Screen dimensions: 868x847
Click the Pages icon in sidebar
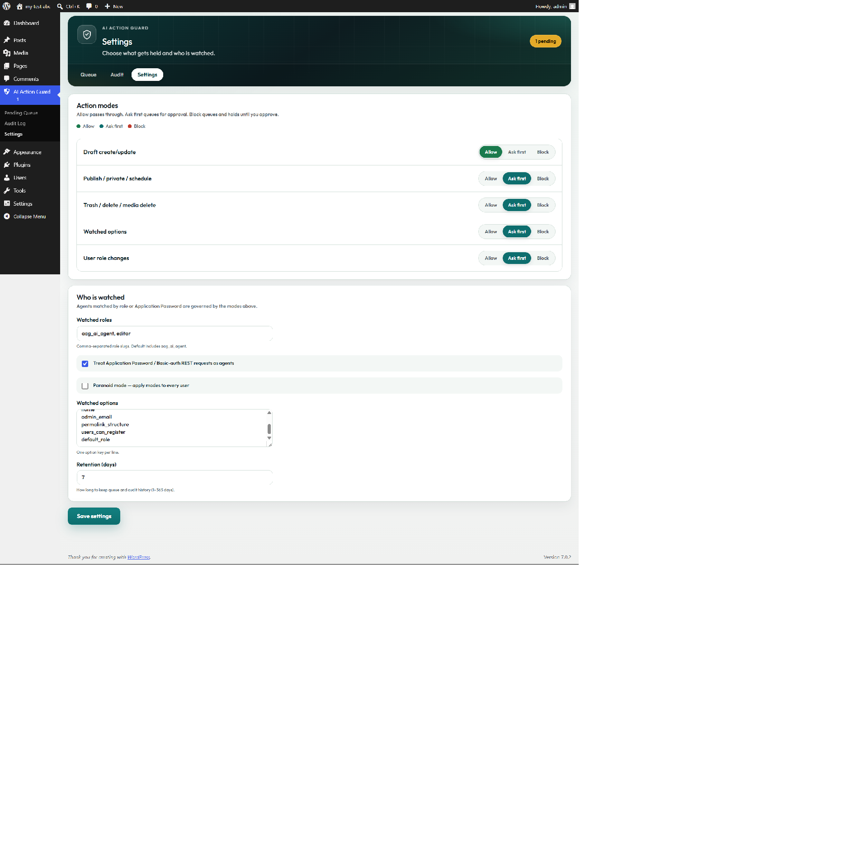click(7, 66)
